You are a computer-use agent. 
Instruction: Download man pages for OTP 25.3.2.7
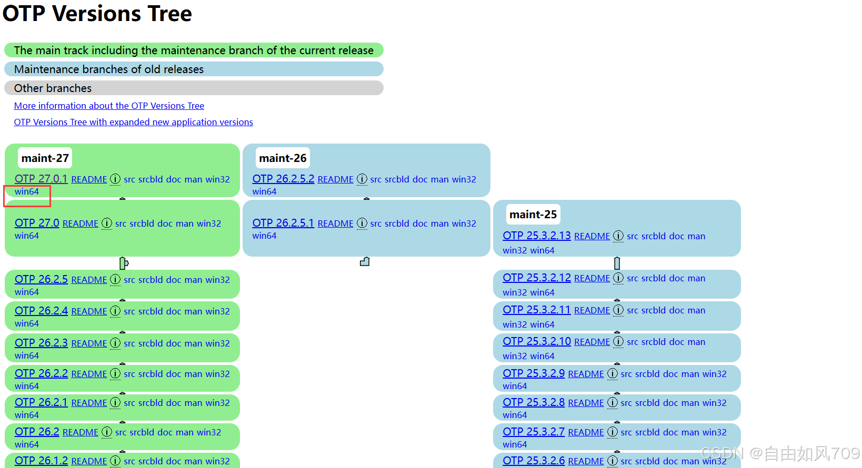click(690, 432)
